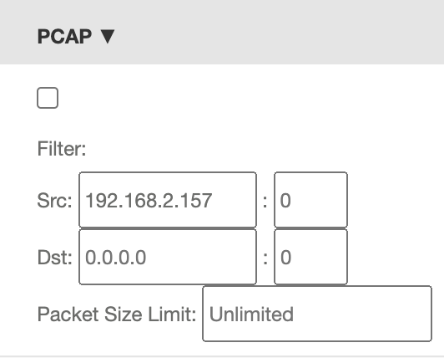This screenshot has height=358, width=444.
Task: Click the Src: label
Action: pos(54,201)
